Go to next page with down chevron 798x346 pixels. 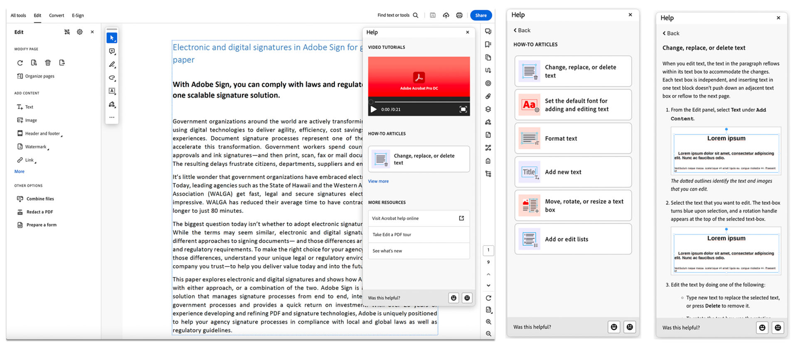point(488,286)
